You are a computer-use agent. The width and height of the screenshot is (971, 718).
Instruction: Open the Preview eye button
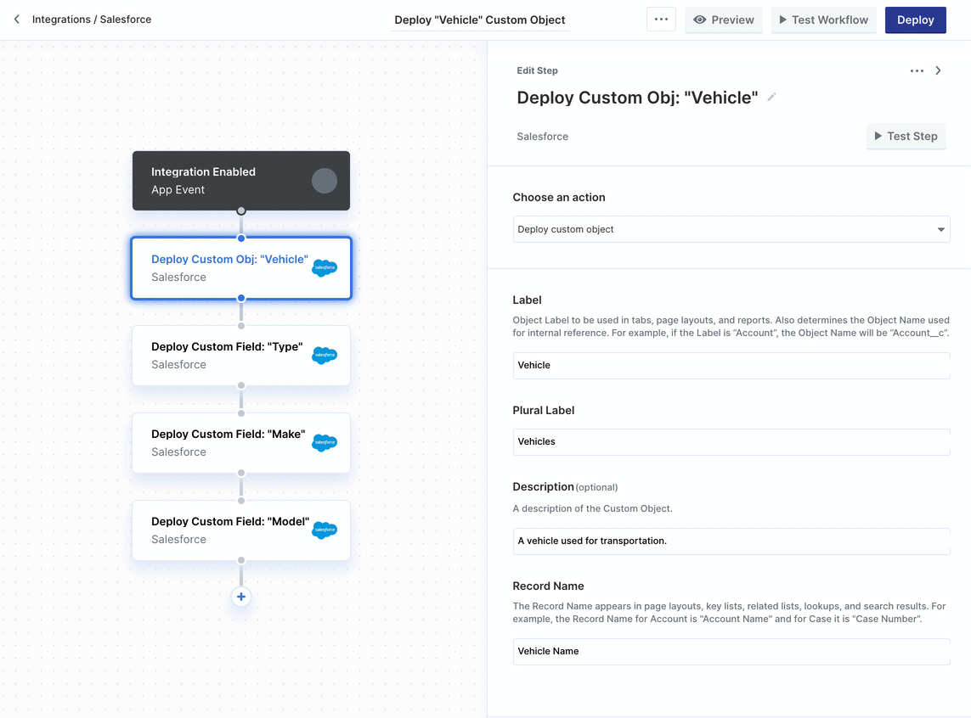(723, 20)
